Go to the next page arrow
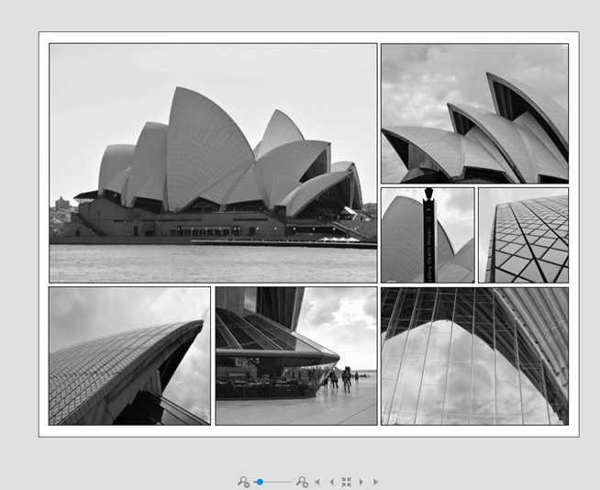Screen dimensions: 600x490 [361, 482]
